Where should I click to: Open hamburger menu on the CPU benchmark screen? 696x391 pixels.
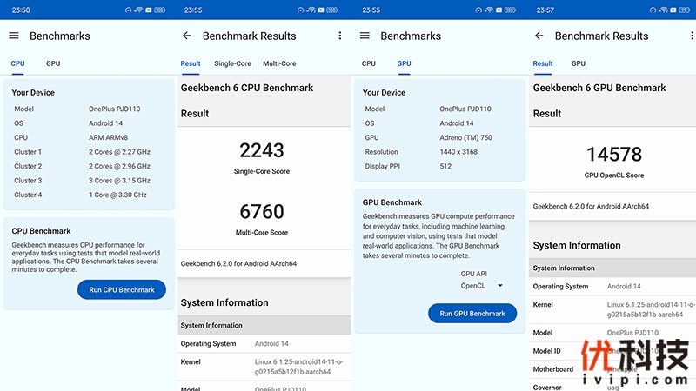click(x=13, y=36)
